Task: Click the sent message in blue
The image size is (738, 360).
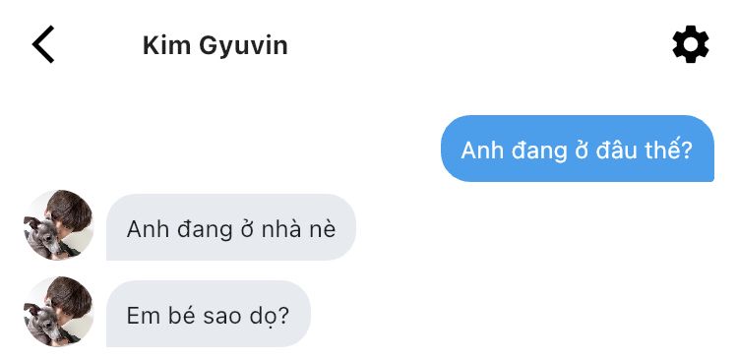Action: coord(577,149)
